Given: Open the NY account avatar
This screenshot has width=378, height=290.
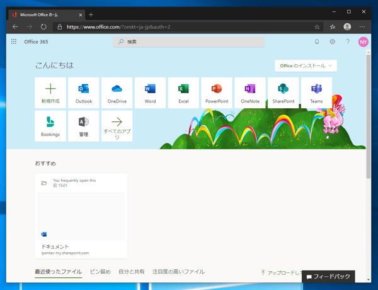Looking at the screenshot, I should point(363,42).
